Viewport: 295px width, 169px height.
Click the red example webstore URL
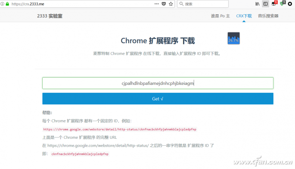[x=120, y=129]
